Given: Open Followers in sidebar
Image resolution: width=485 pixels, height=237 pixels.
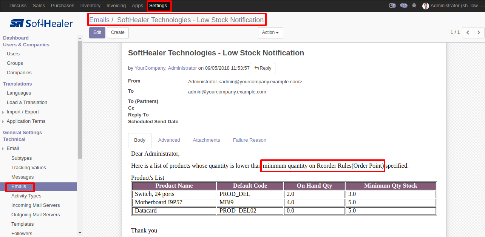Looking at the screenshot, I should 22,234.
